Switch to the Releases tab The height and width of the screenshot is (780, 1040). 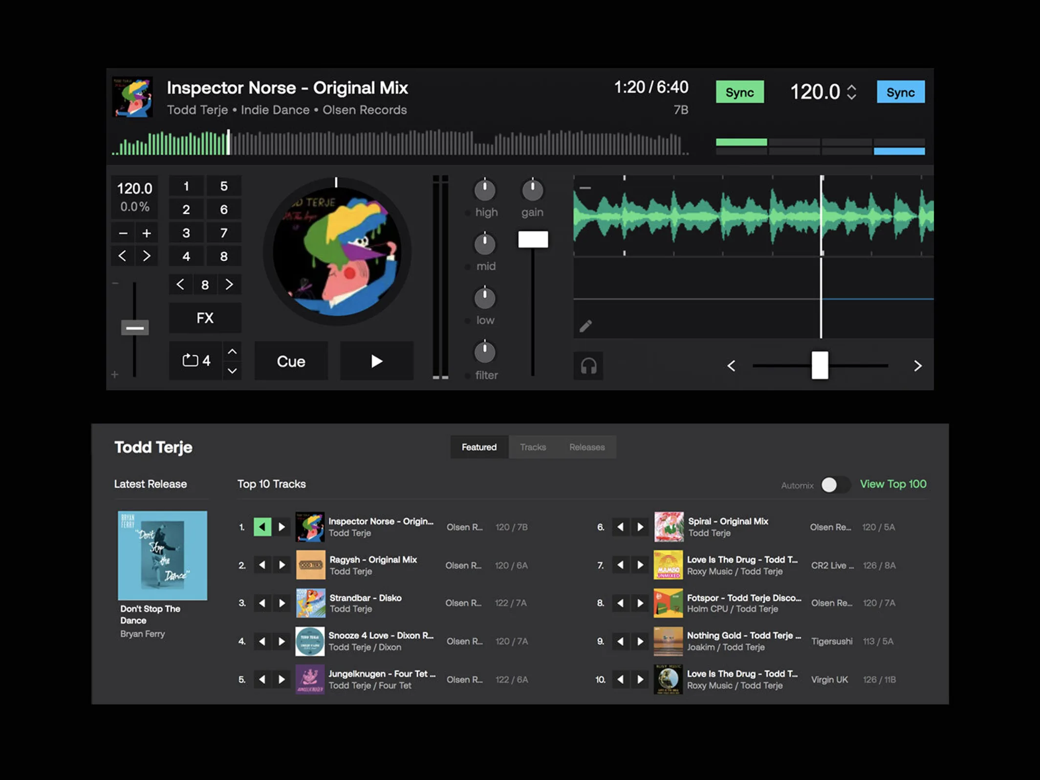pos(587,447)
